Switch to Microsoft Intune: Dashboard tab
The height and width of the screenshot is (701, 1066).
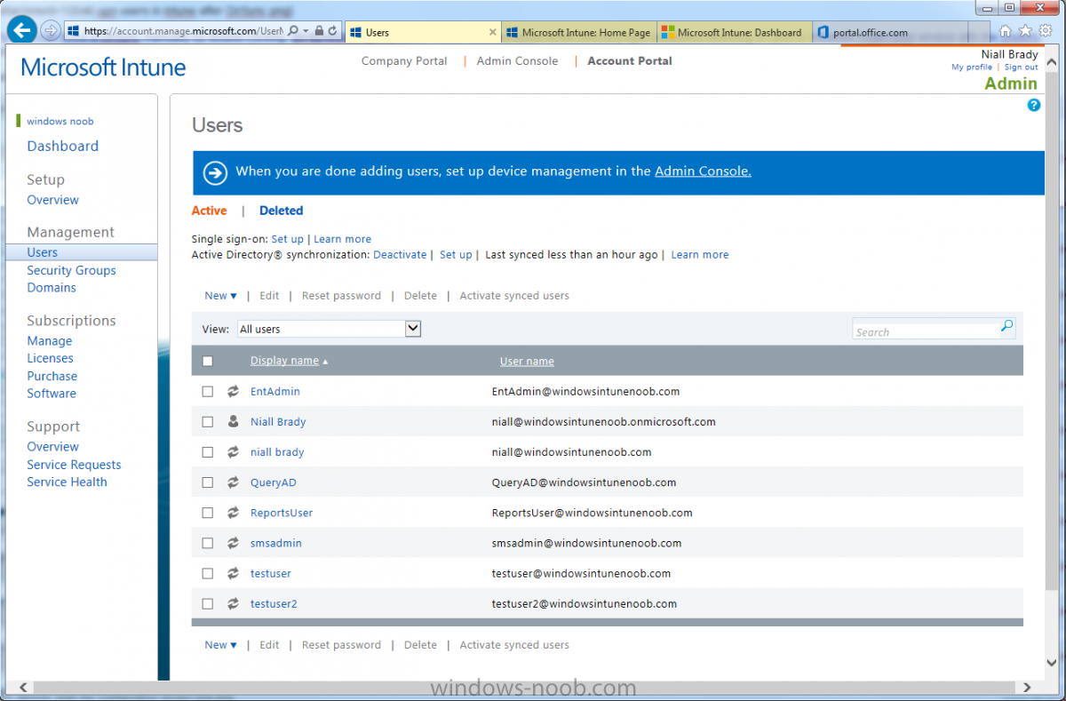(734, 32)
